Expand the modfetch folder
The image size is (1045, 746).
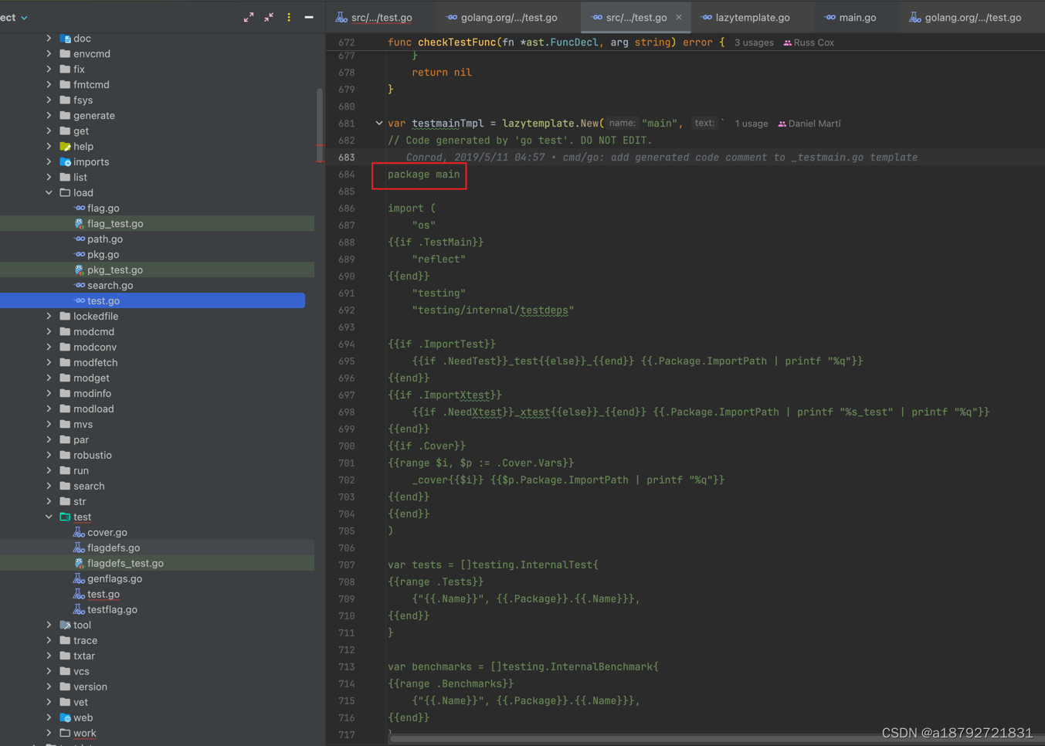pos(49,362)
